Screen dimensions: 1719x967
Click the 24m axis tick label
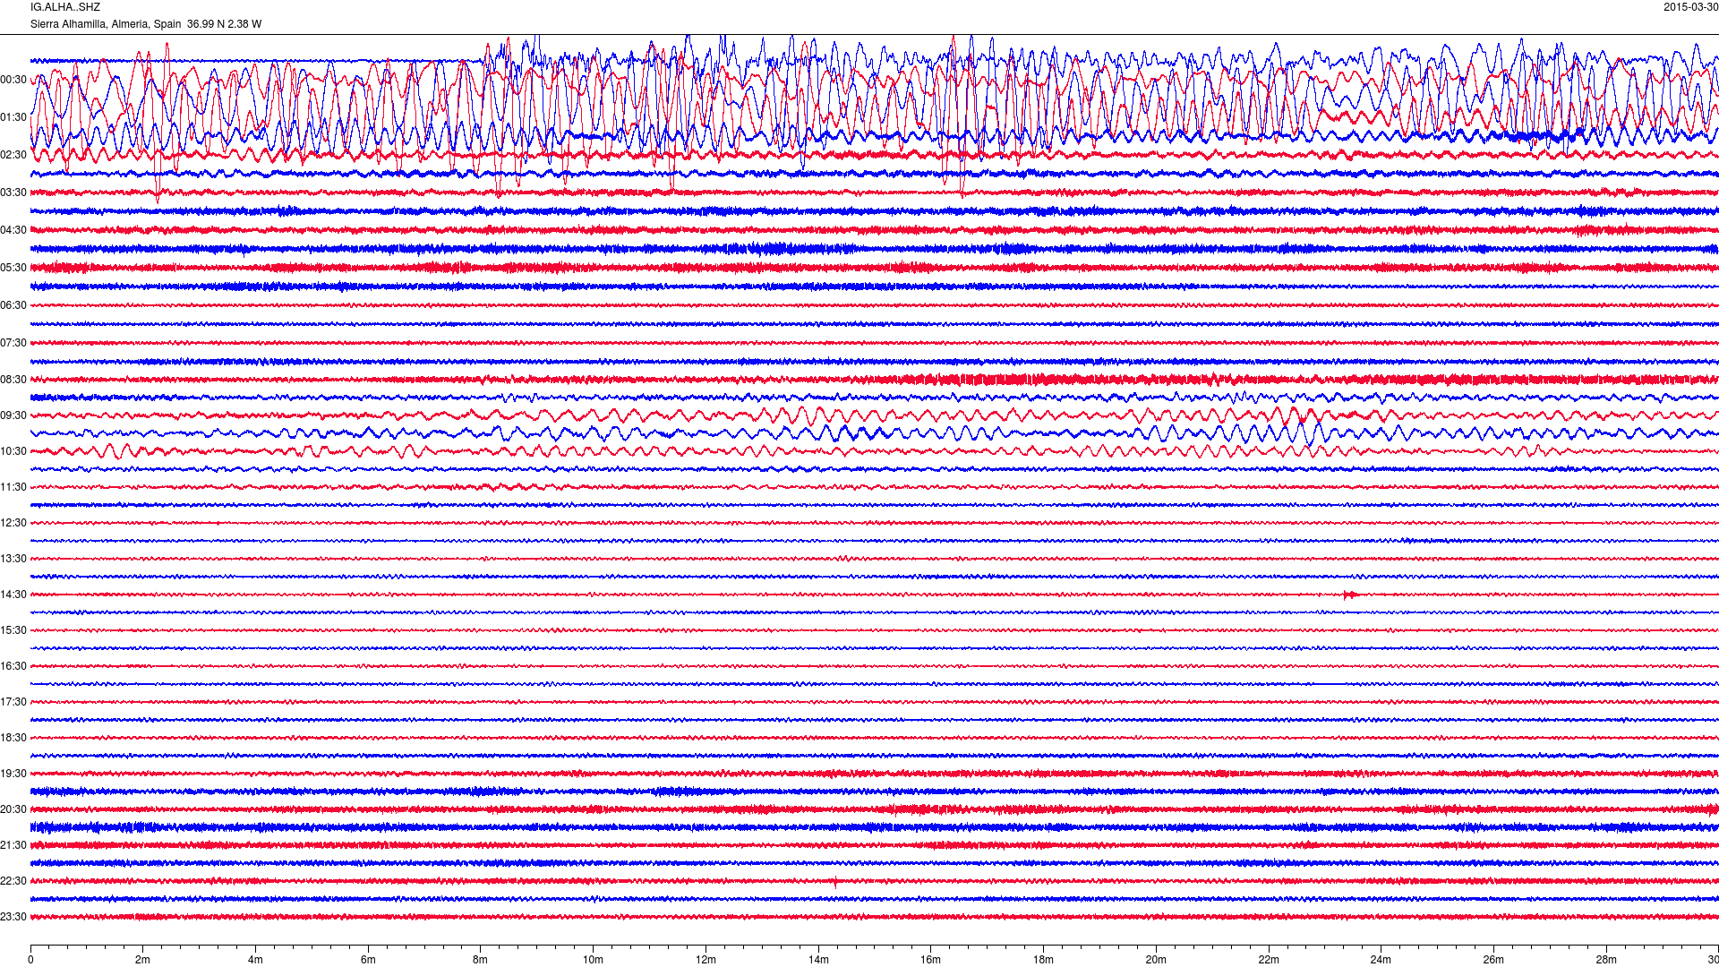coord(1381,960)
